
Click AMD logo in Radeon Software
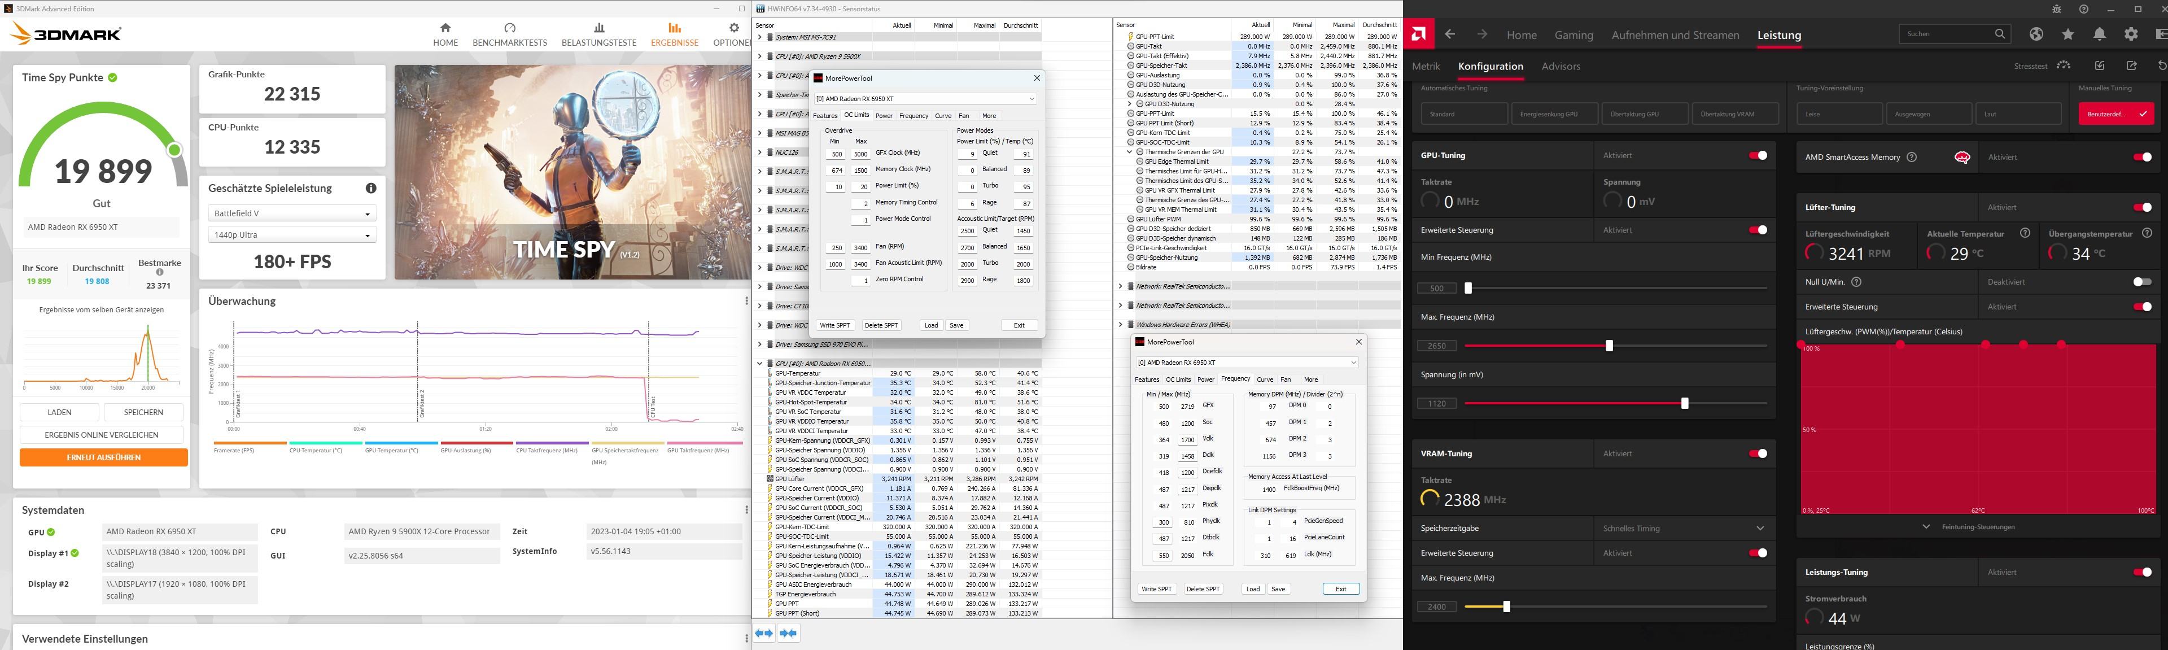1419,34
